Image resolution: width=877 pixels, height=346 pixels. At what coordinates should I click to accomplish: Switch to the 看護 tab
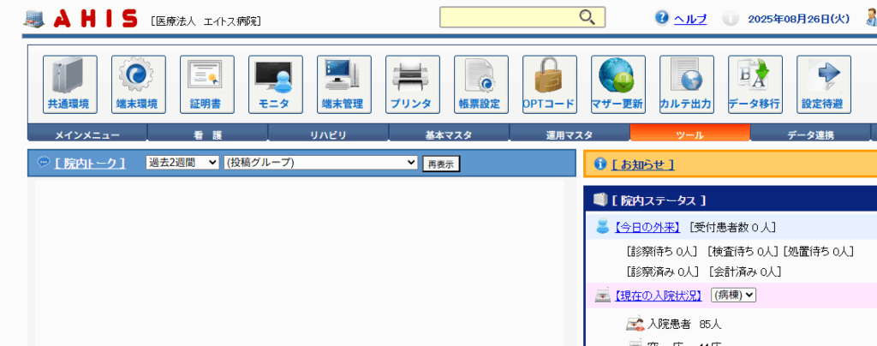pyautogui.click(x=208, y=134)
